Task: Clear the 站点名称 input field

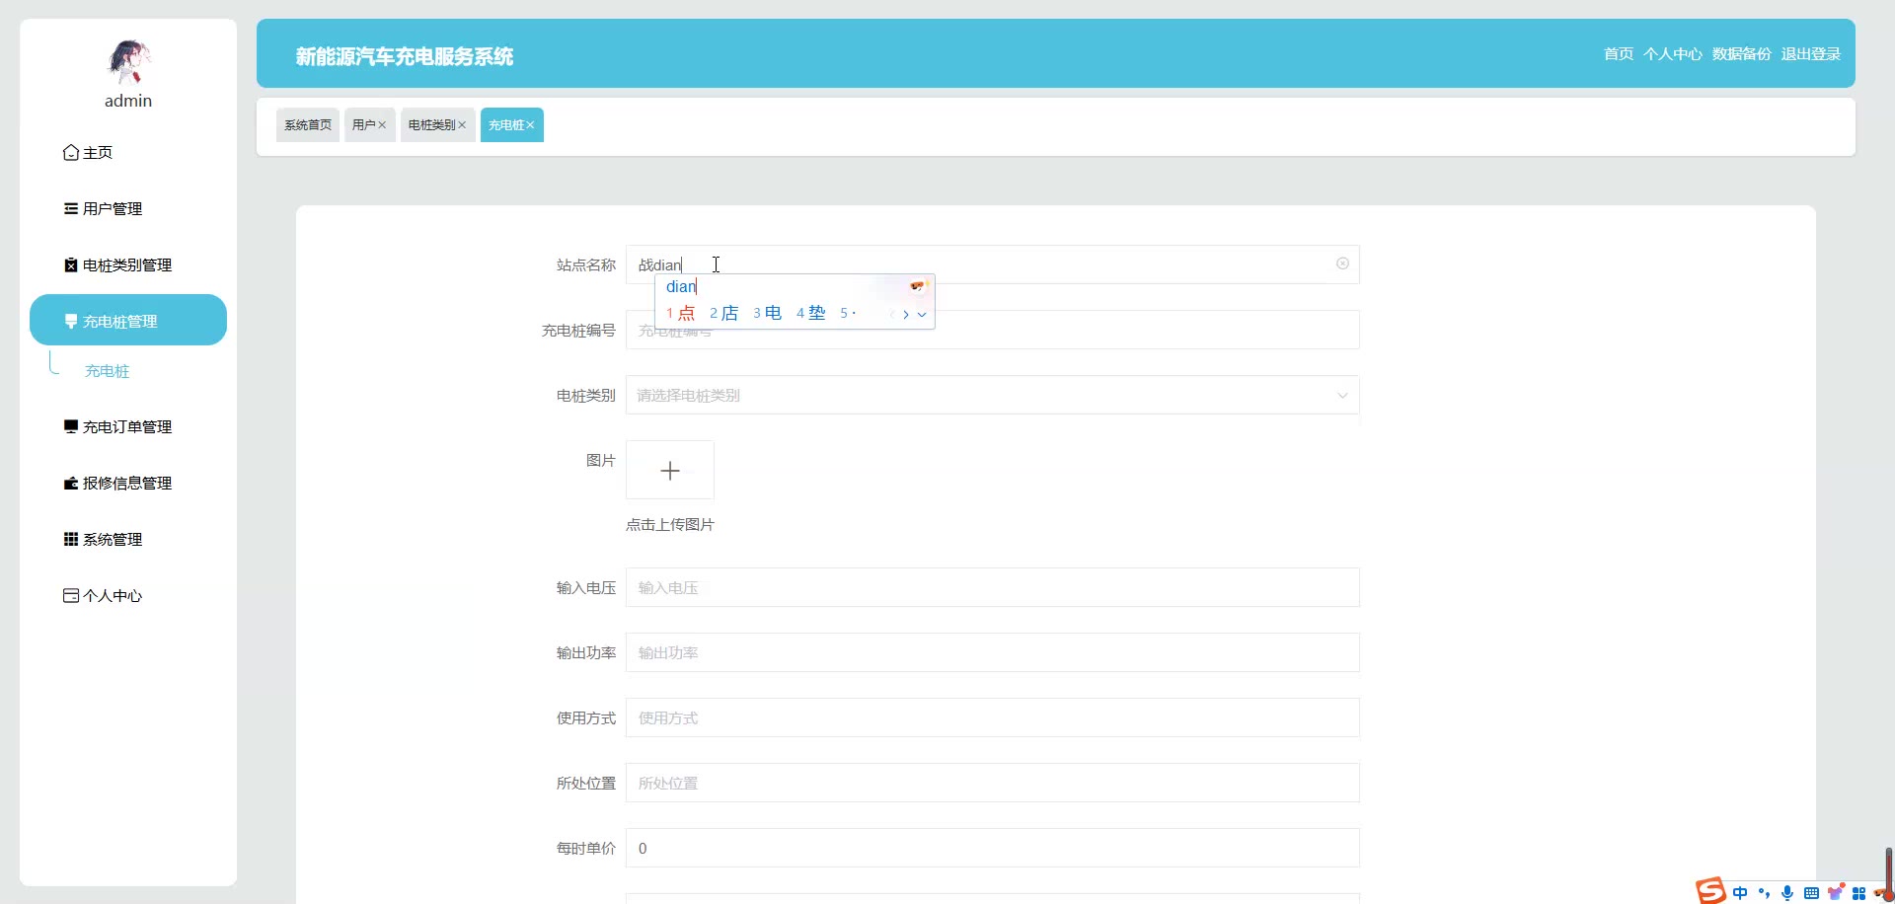Action: [x=1342, y=264]
